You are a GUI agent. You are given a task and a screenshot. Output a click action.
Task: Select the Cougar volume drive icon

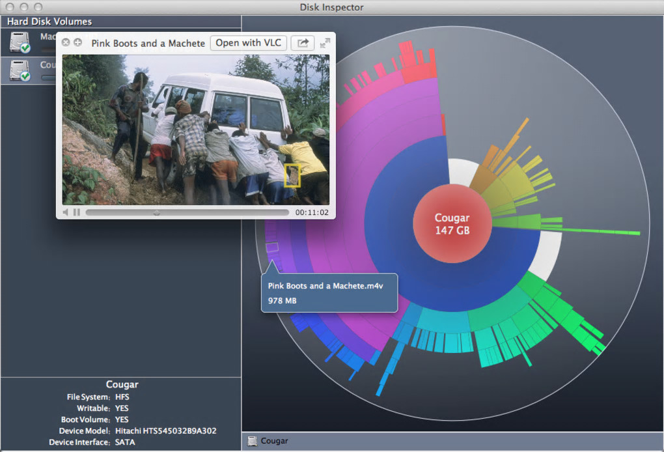click(x=20, y=70)
